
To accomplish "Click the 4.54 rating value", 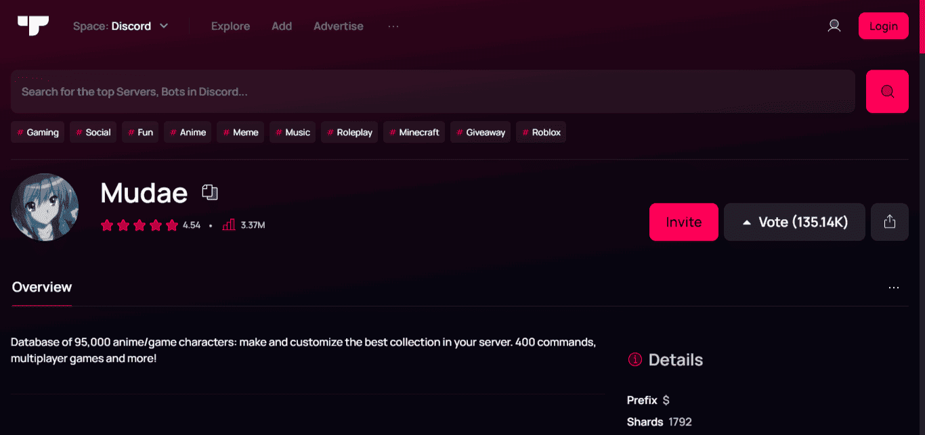I will point(192,225).
